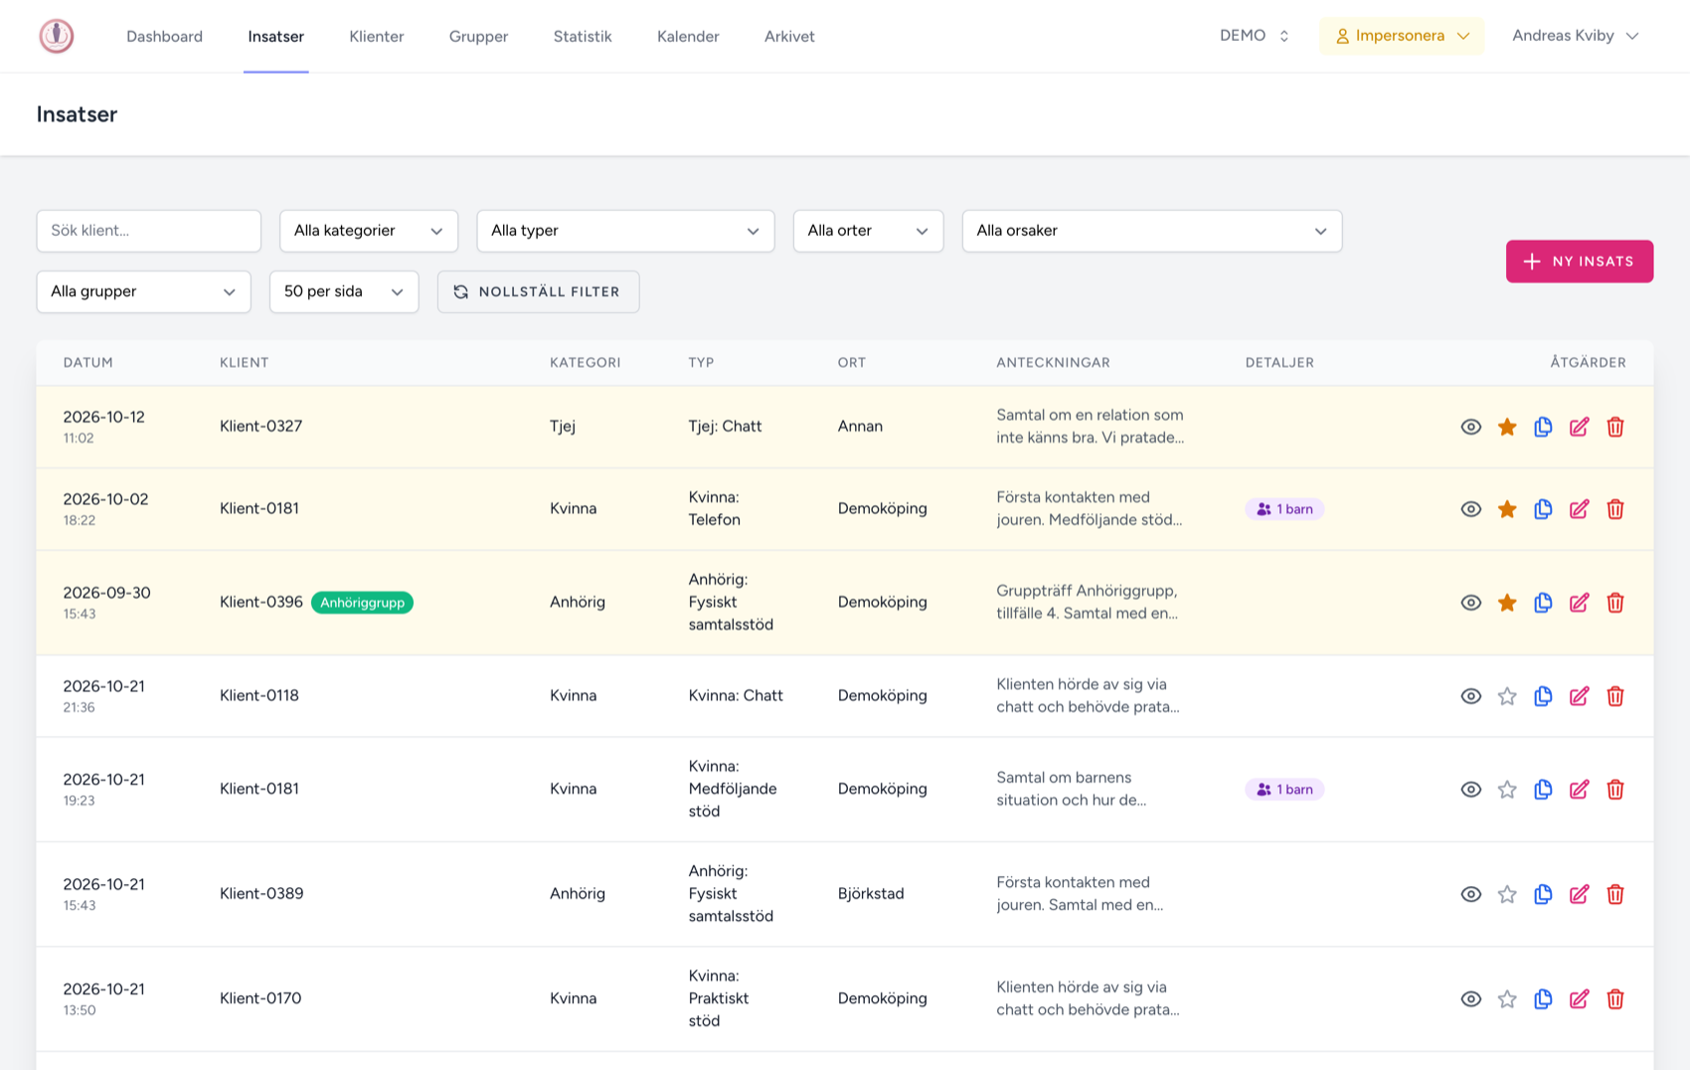Edit the Klient-0181 Telefon entry

click(x=1579, y=509)
